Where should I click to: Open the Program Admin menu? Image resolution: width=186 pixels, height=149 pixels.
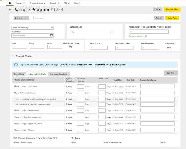[37, 3]
